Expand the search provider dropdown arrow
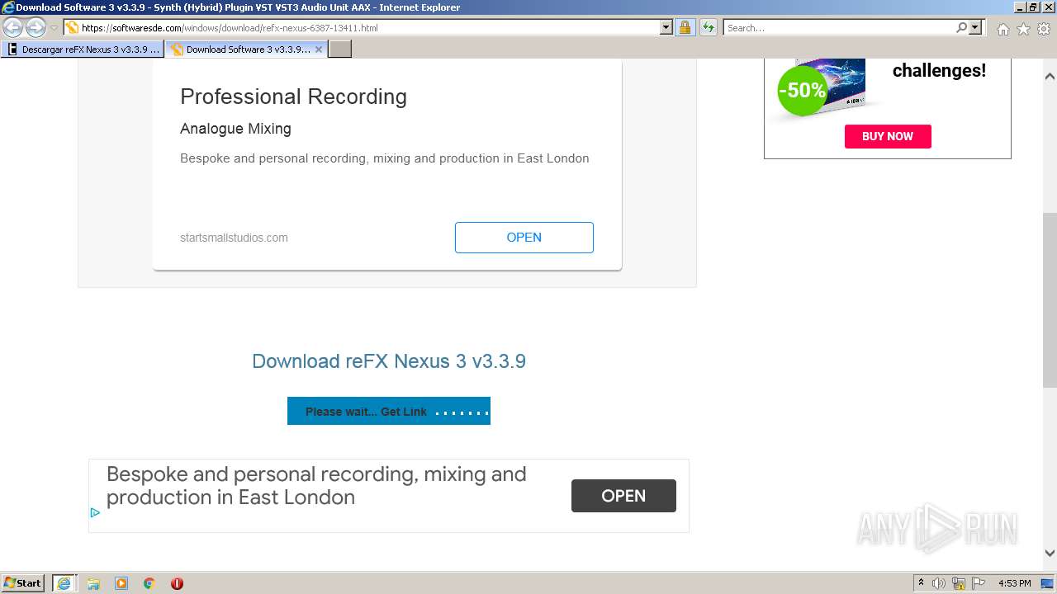Screen dimensions: 1057x594 click(975, 27)
